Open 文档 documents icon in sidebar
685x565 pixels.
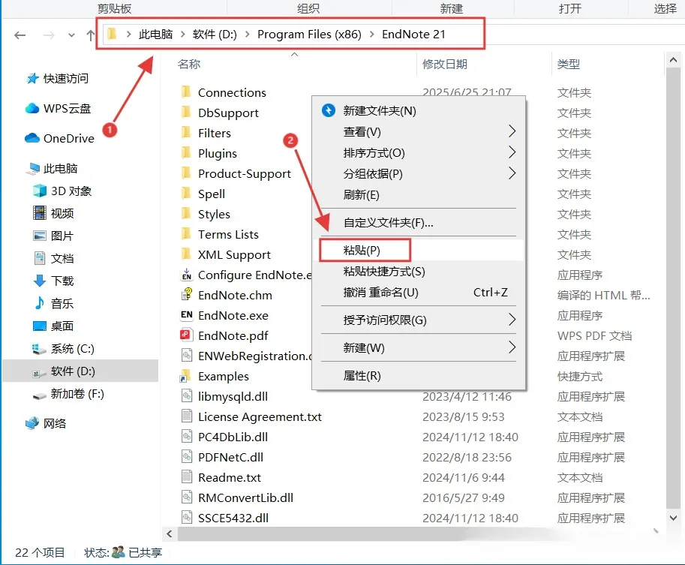pos(40,258)
